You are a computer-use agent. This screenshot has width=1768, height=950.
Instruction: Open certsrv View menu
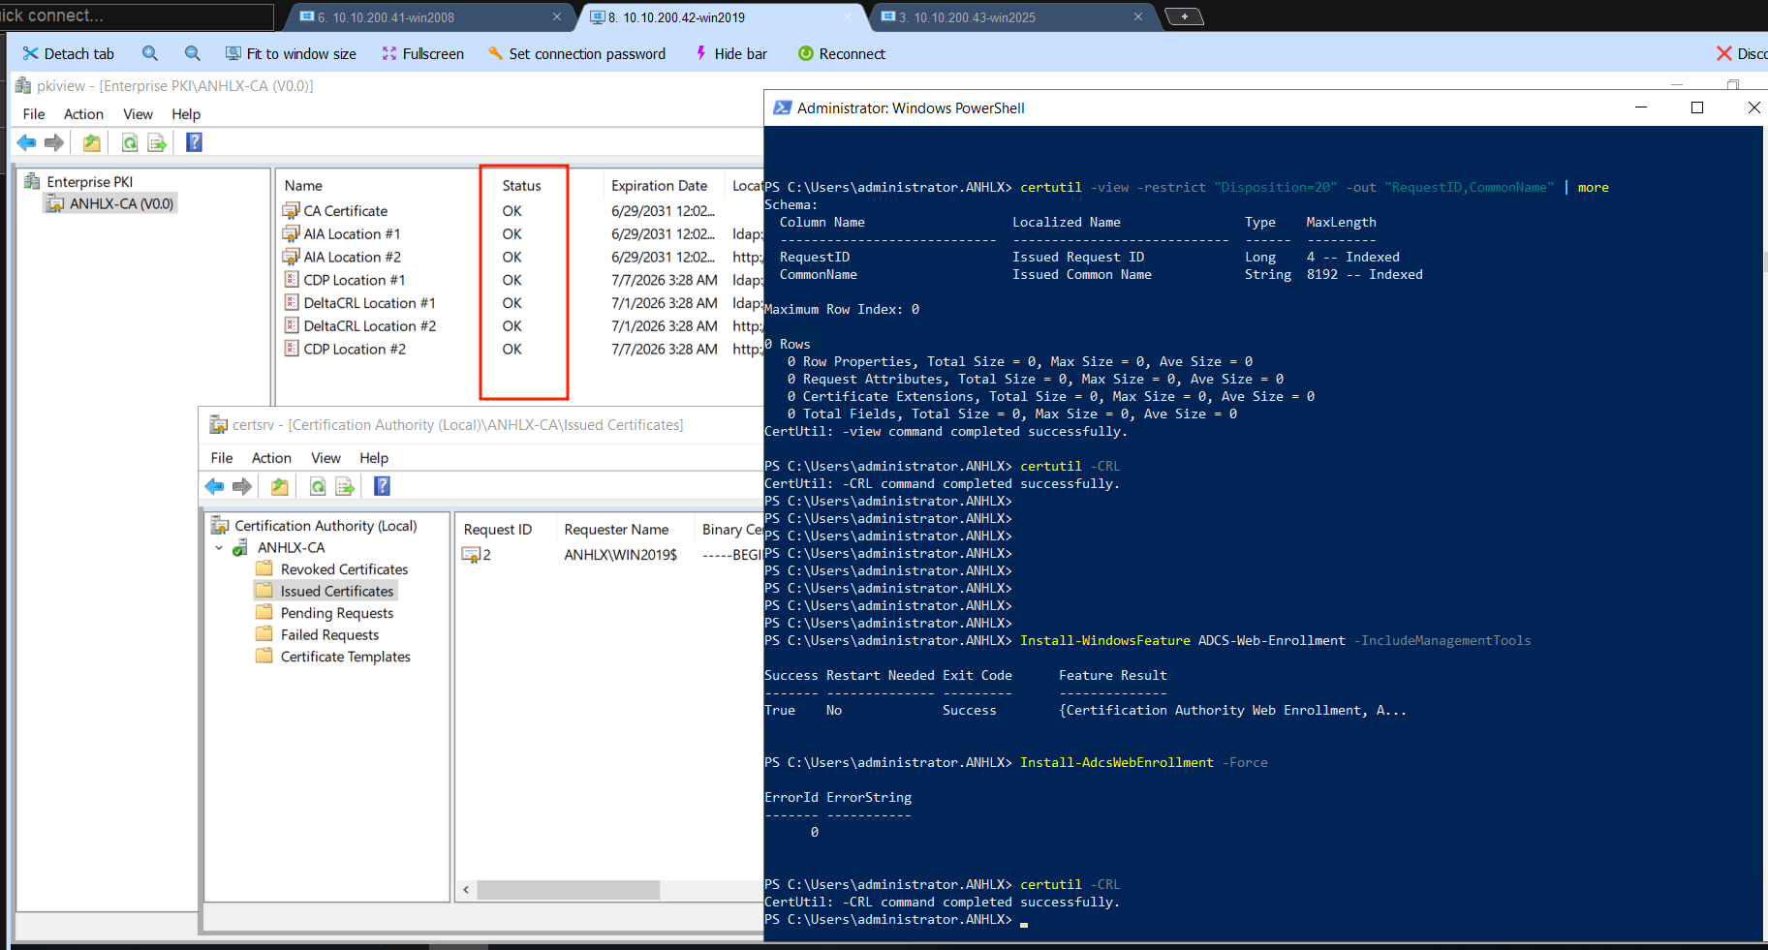coord(326,458)
